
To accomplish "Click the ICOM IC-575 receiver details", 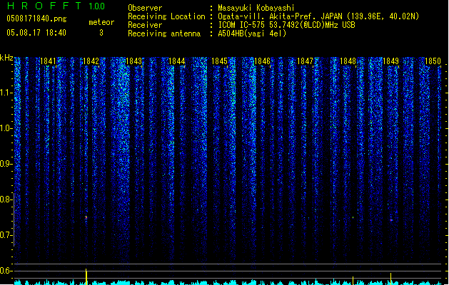I will click(x=287, y=25).
